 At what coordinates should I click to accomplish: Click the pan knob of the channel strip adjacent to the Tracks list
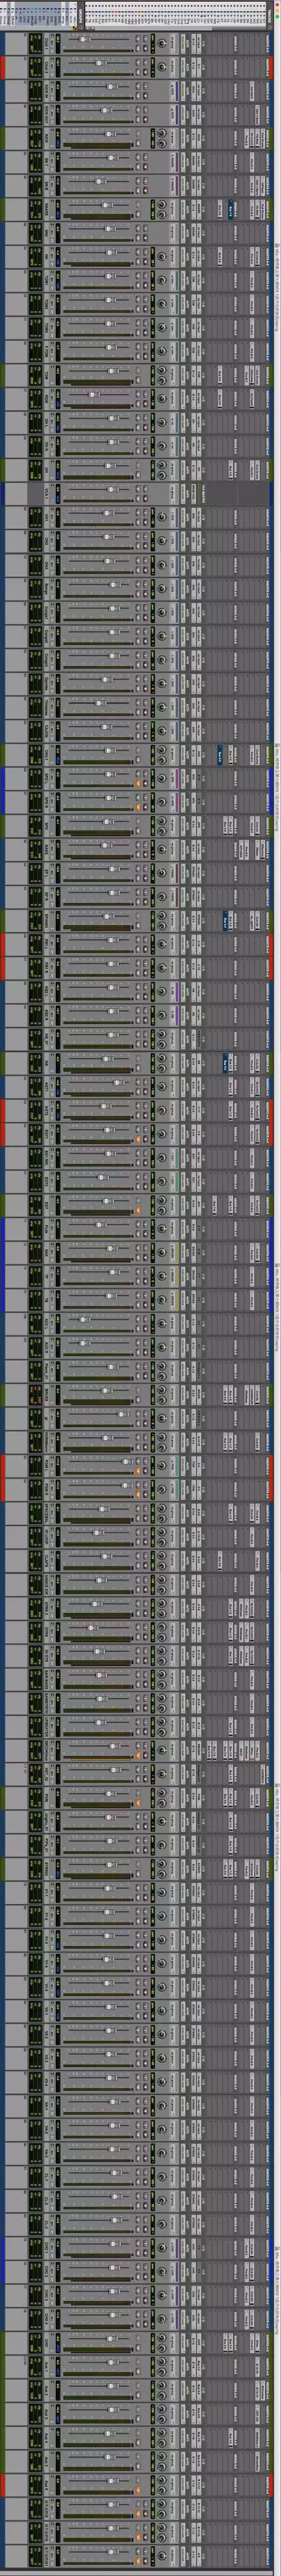click(162, 44)
